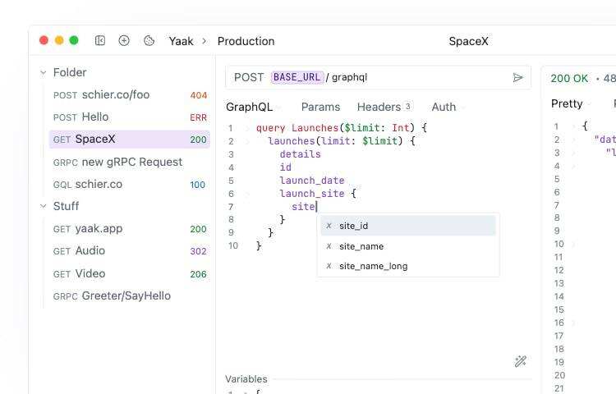Collapse the Folder group in sidebar
The height and width of the screenshot is (394, 616).
click(x=43, y=73)
